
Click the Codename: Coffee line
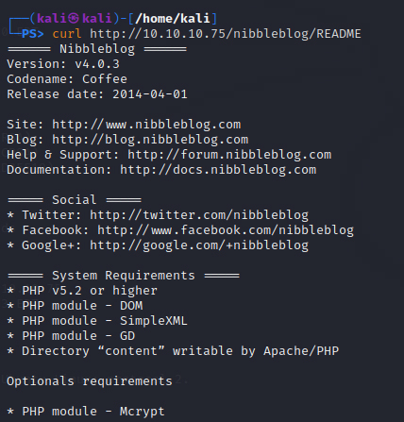click(67, 79)
